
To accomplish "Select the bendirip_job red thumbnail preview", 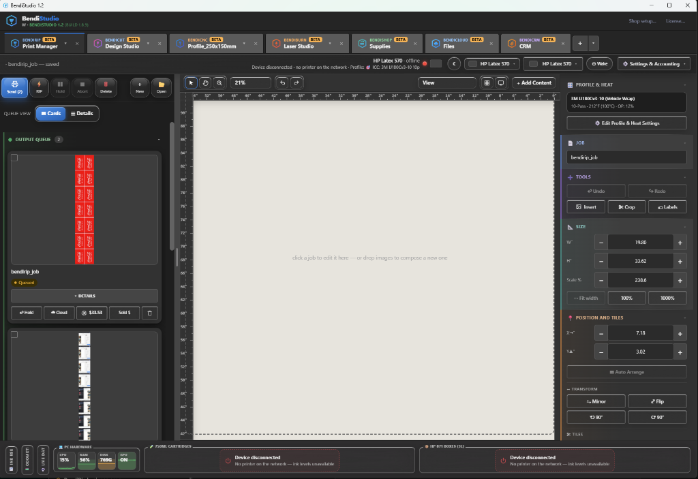I will pos(85,210).
